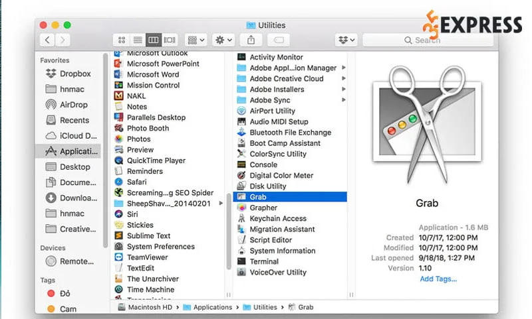532x319 pixels.
Task: Open Dropbox in the sidebar
Action: (x=68, y=74)
